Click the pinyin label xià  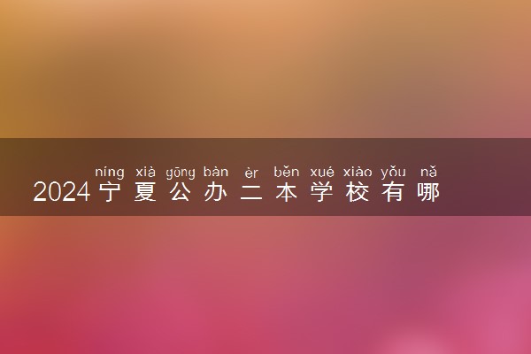click(145, 172)
